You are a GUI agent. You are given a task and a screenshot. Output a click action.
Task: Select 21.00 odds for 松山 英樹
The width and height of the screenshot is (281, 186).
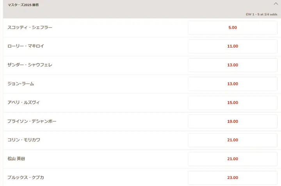pyautogui.click(x=233, y=159)
